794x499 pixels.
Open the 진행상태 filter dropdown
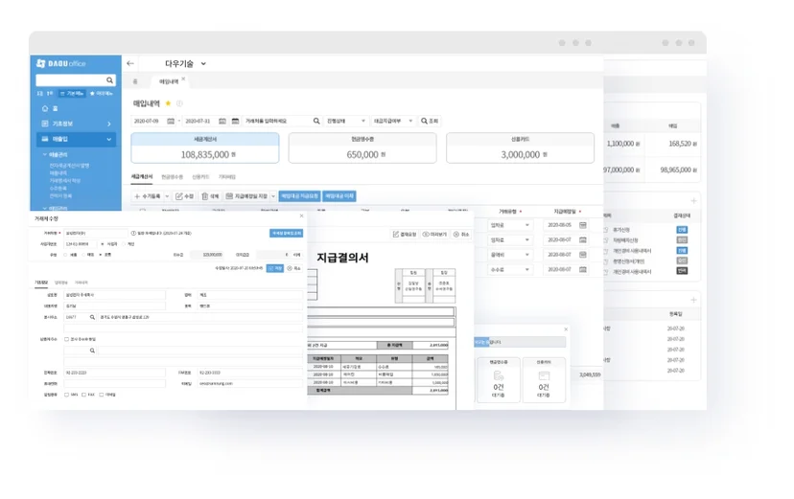pyautogui.click(x=346, y=121)
